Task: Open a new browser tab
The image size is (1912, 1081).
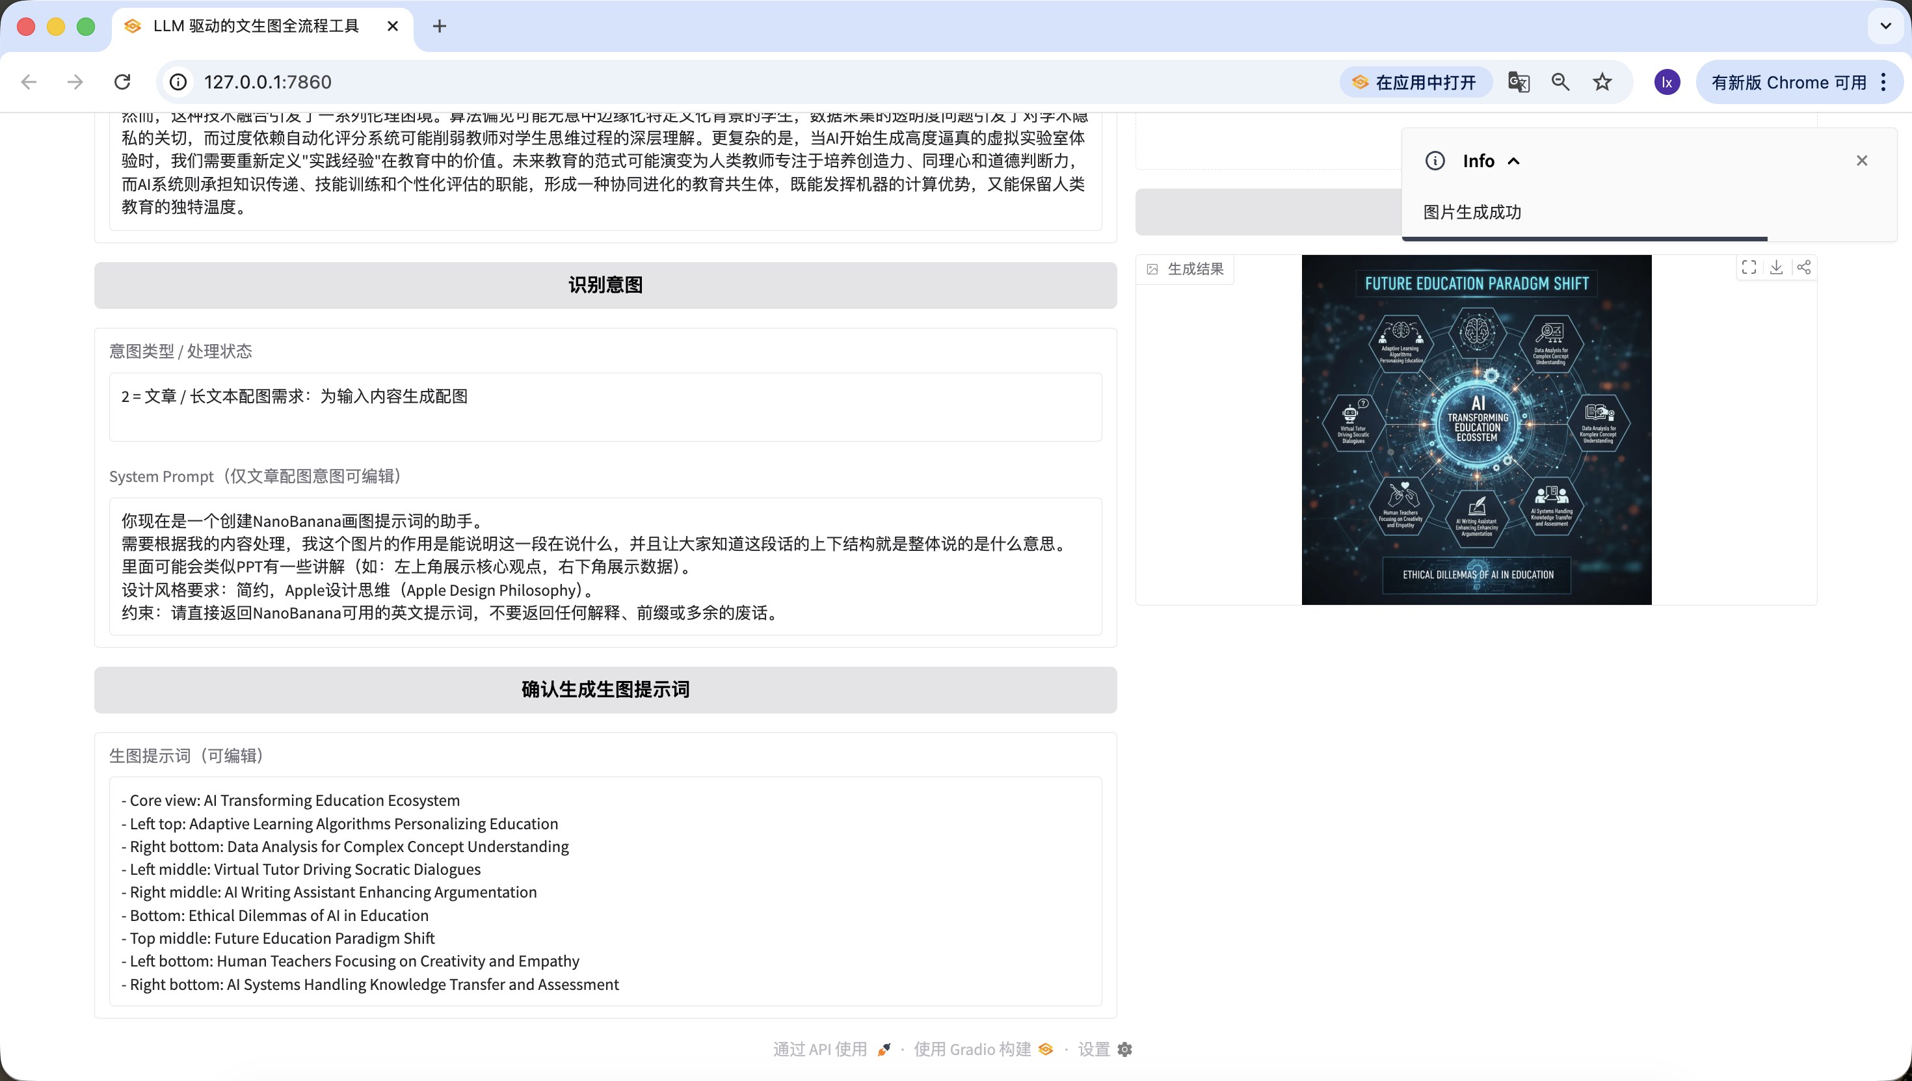Action: pyautogui.click(x=440, y=26)
